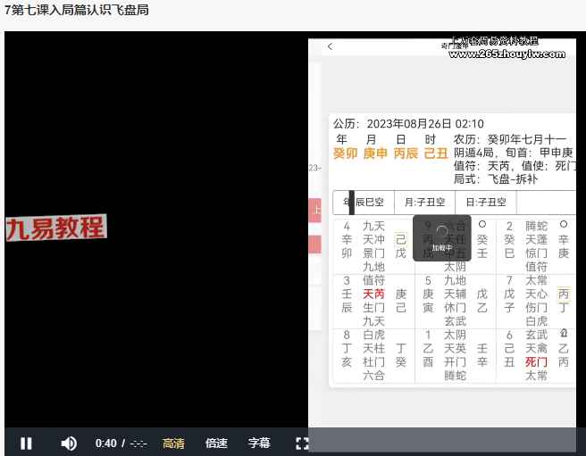Click the orange 癸卯 year pillar
Screen dimensions: 586x456
coord(345,153)
